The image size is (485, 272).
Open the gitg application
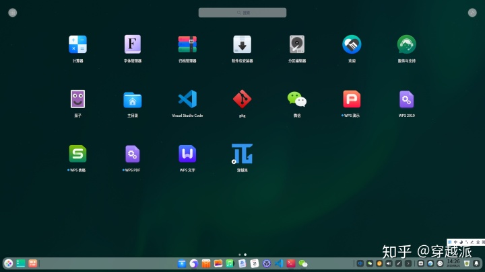(x=243, y=99)
